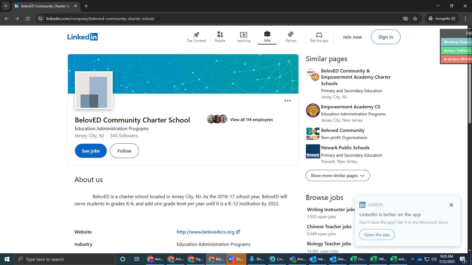Screen dimensions: 472x265
Task: Open Microsoft Teams taskbar app
Action: coord(298,259)
